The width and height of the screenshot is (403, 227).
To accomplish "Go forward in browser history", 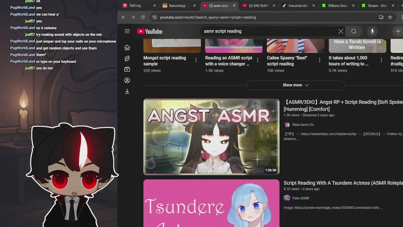I will click(x=133, y=17).
